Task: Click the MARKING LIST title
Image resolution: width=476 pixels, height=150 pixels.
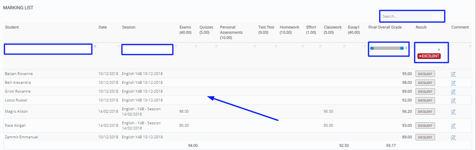Action: click(18, 8)
